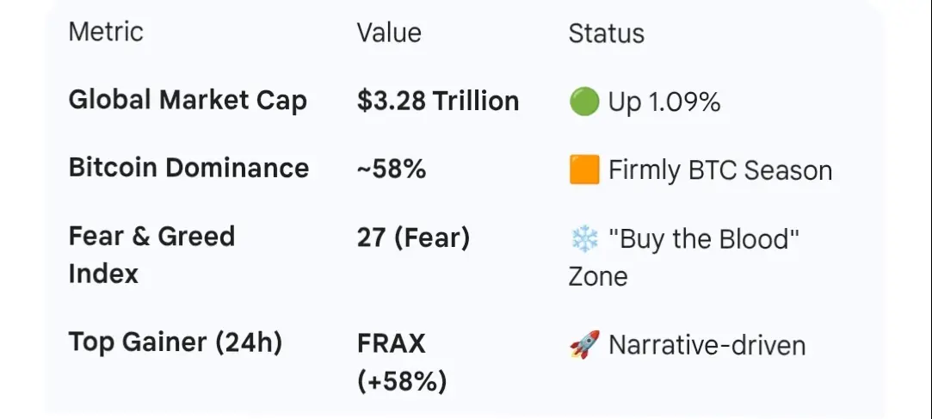Click the Up 1.09% status text
Screen dimensions: 932x419
664,102
